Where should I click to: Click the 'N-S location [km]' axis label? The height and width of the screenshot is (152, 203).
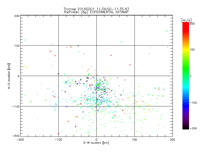[9, 76]
